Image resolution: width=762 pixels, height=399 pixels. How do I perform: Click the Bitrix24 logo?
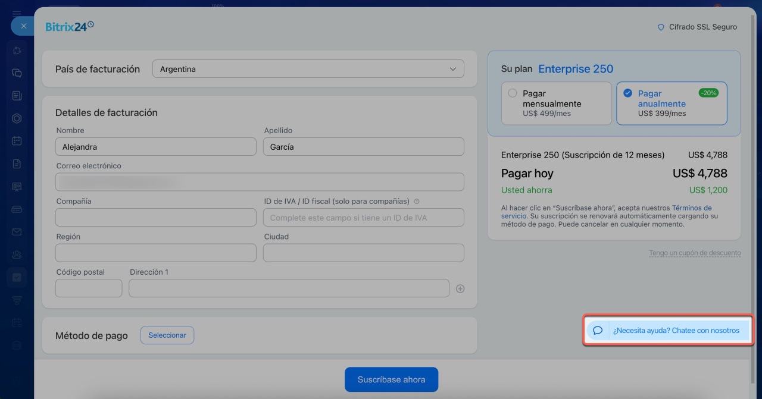click(x=70, y=26)
